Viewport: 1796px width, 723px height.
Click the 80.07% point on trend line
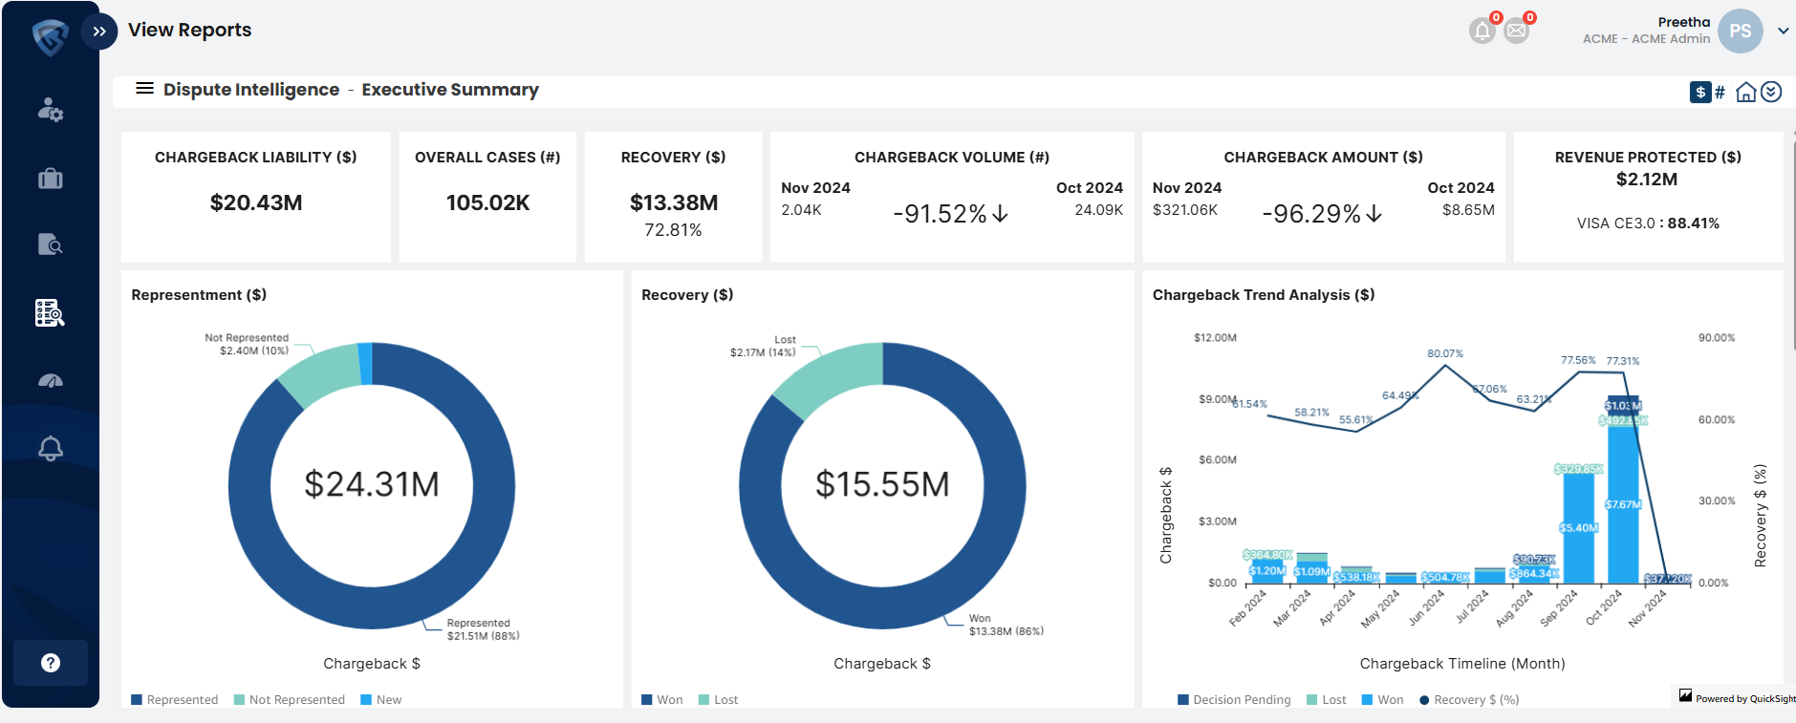1445,365
